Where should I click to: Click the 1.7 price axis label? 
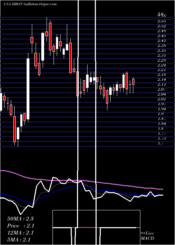(161, 143)
